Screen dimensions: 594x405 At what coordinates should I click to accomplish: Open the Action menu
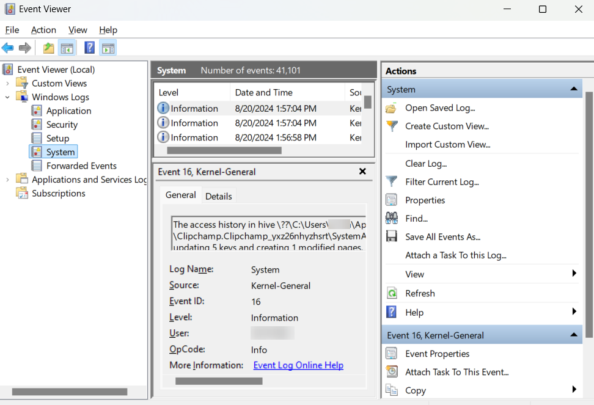pyautogui.click(x=43, y=30)
